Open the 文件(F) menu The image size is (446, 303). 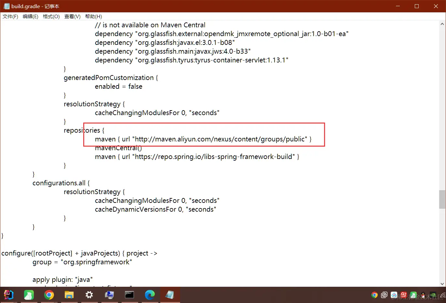tap(10, 17)
